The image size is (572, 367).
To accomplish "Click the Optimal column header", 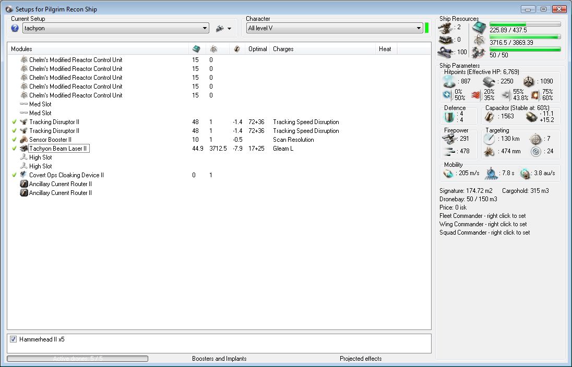I will click(257, 49).
